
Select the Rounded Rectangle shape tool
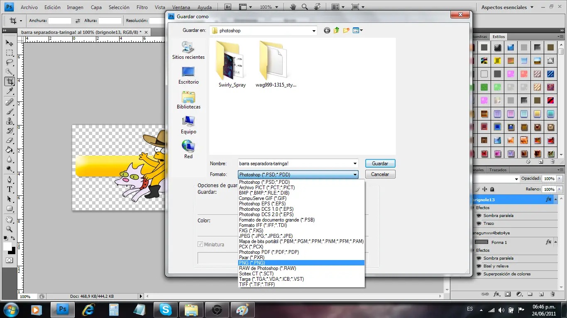pyautogui.click(x=9, y=209)
